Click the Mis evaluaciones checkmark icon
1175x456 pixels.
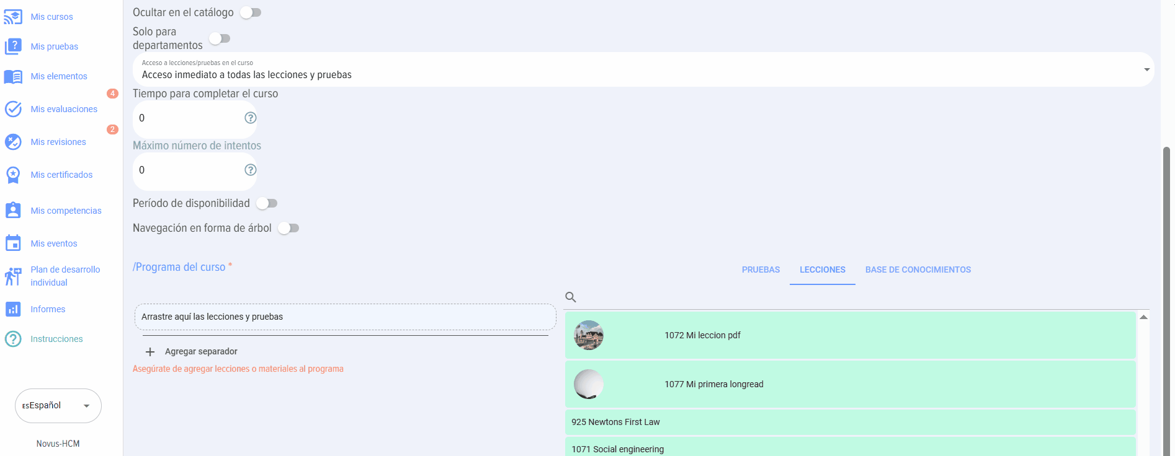13,109
